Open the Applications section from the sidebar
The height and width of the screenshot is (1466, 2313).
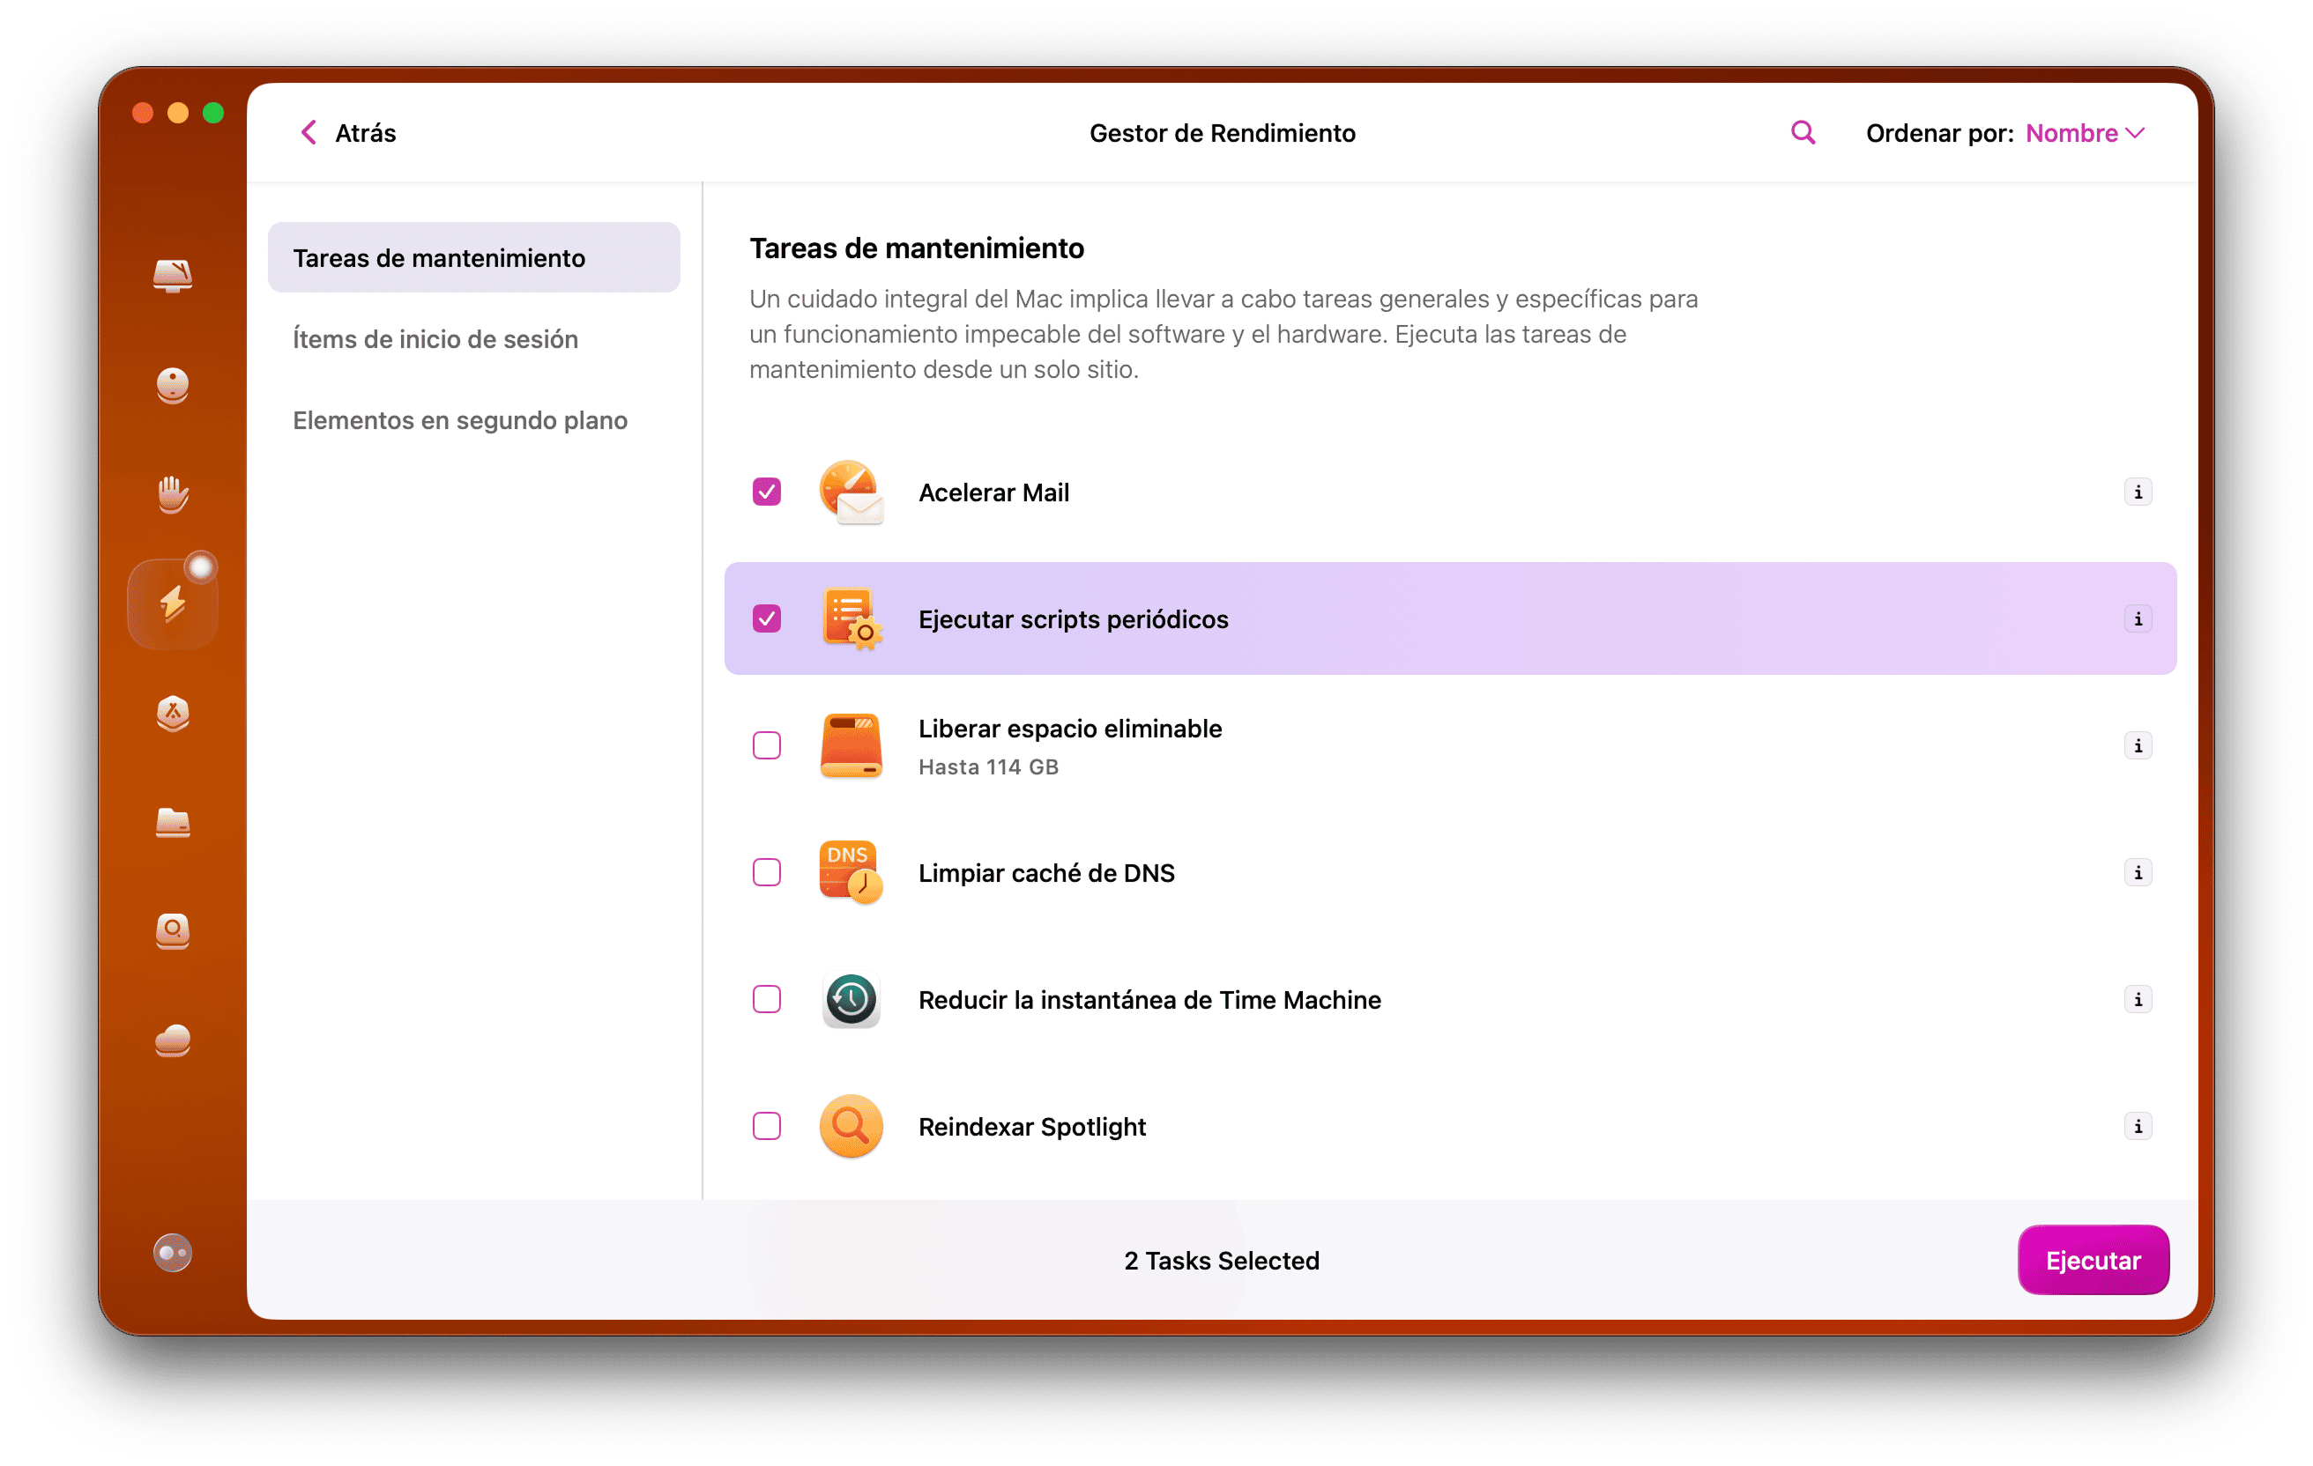[x=173, y=714]
